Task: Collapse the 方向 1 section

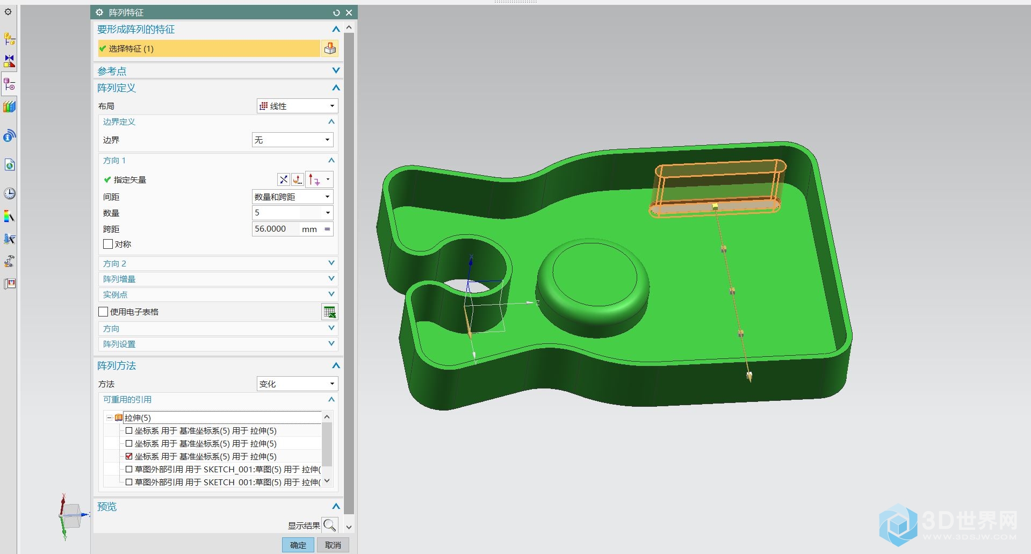Action: pyautogui.click(x=331, y=160)
